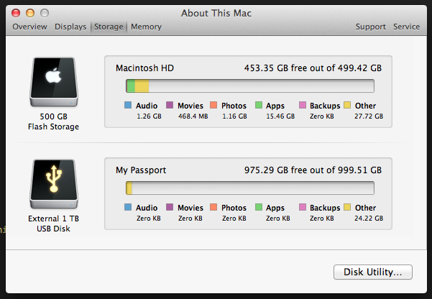Click the '500 GB Flash Storage' label
Viewport: 432px width, 299px height.
53,121
